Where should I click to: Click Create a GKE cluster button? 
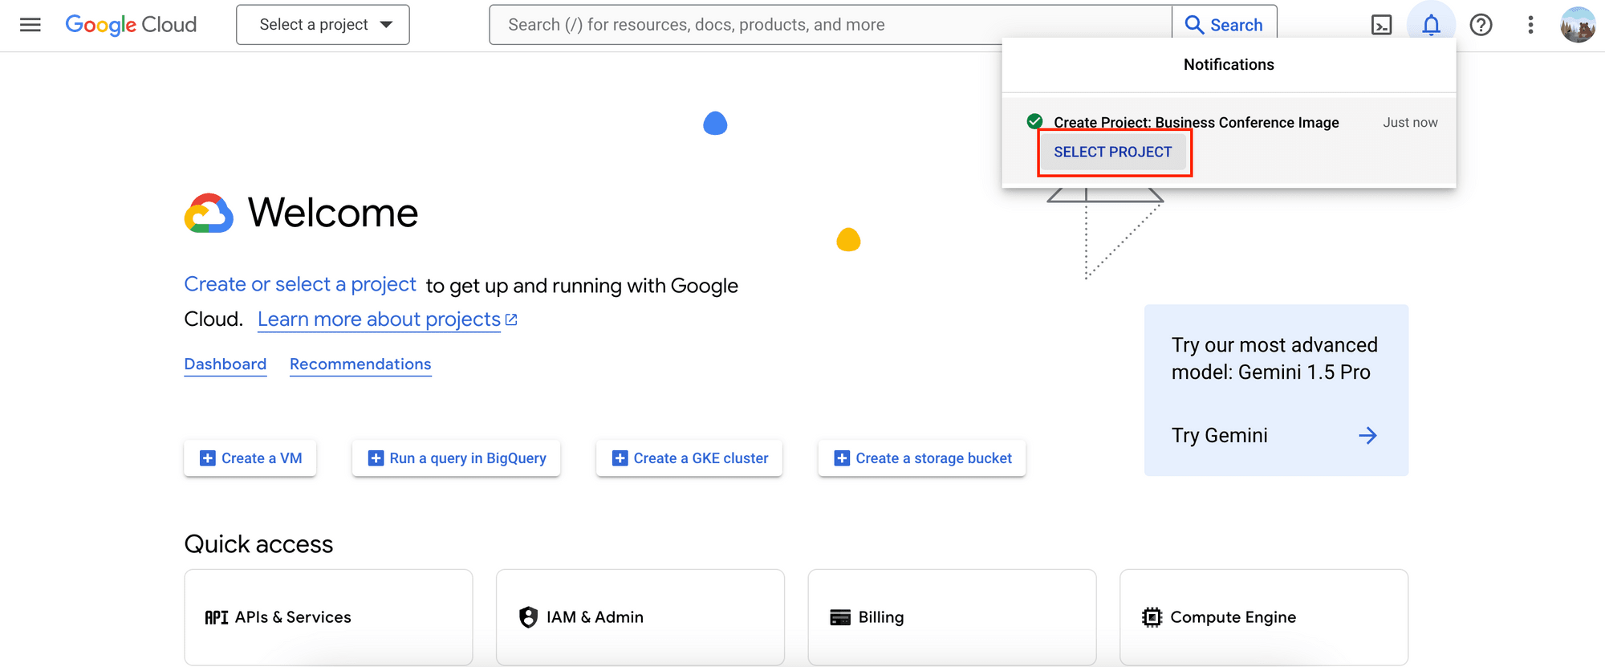click(x=689, y=458)
